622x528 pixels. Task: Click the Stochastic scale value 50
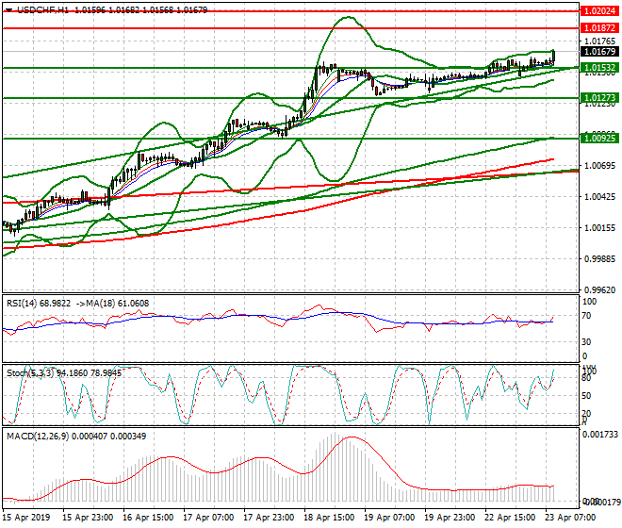tap(587, 396)
